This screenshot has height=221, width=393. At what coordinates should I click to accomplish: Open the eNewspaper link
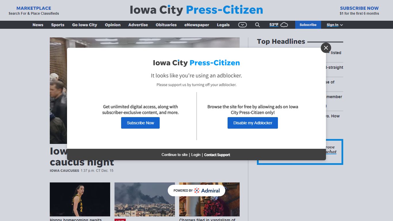197,25
